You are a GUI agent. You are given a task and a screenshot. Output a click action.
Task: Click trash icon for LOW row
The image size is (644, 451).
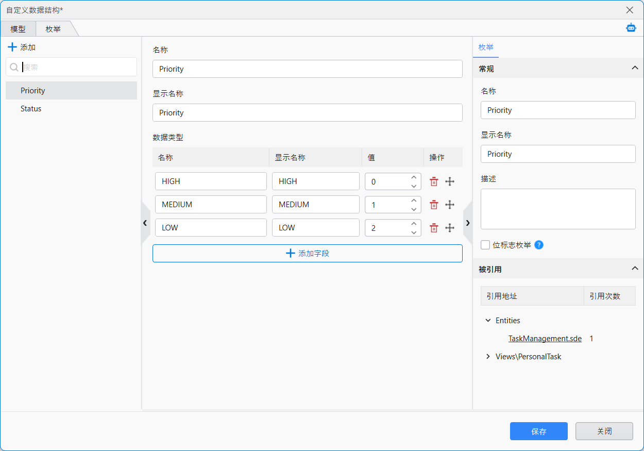434,228
